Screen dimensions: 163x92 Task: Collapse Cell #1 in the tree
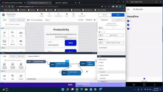[x=100, y=72]
